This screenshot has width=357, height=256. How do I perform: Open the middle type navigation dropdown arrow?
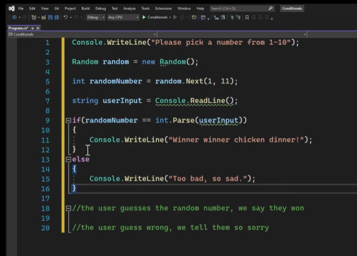305,34
